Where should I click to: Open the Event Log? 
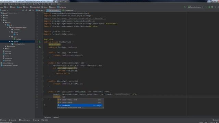[216, 120]
